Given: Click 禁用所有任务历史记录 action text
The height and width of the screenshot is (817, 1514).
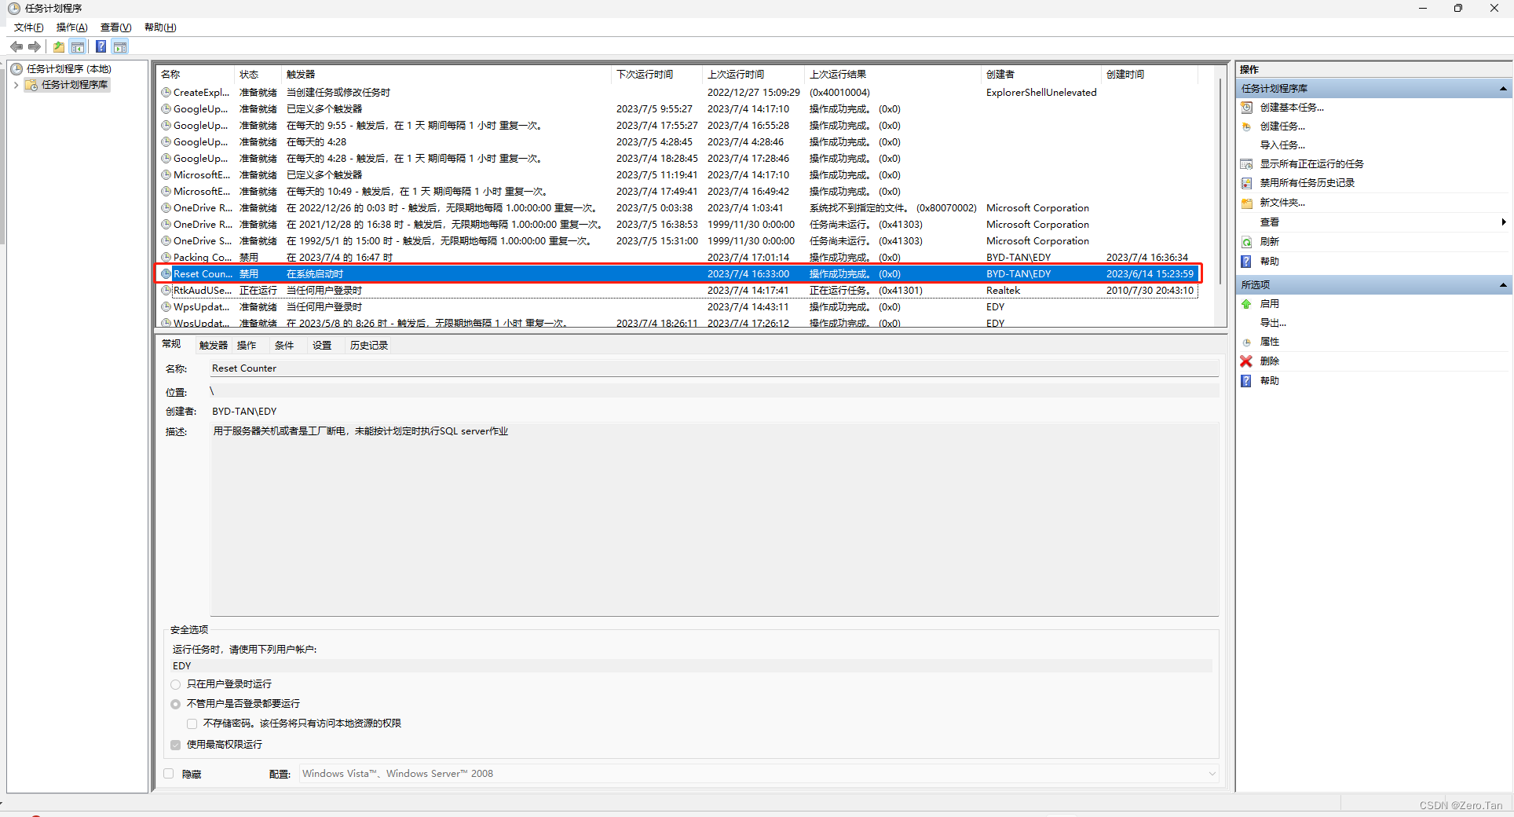Looking at the screenshot, I should pyautogui.click(x=1307, y=183).
